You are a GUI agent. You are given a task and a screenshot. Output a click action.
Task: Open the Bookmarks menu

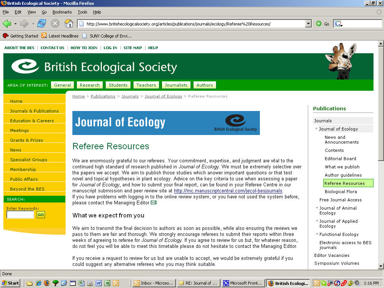(62, 12)
